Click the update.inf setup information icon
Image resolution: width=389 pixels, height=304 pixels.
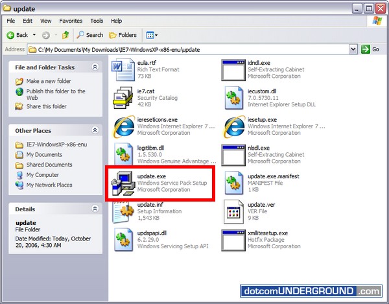pos(124,212)
